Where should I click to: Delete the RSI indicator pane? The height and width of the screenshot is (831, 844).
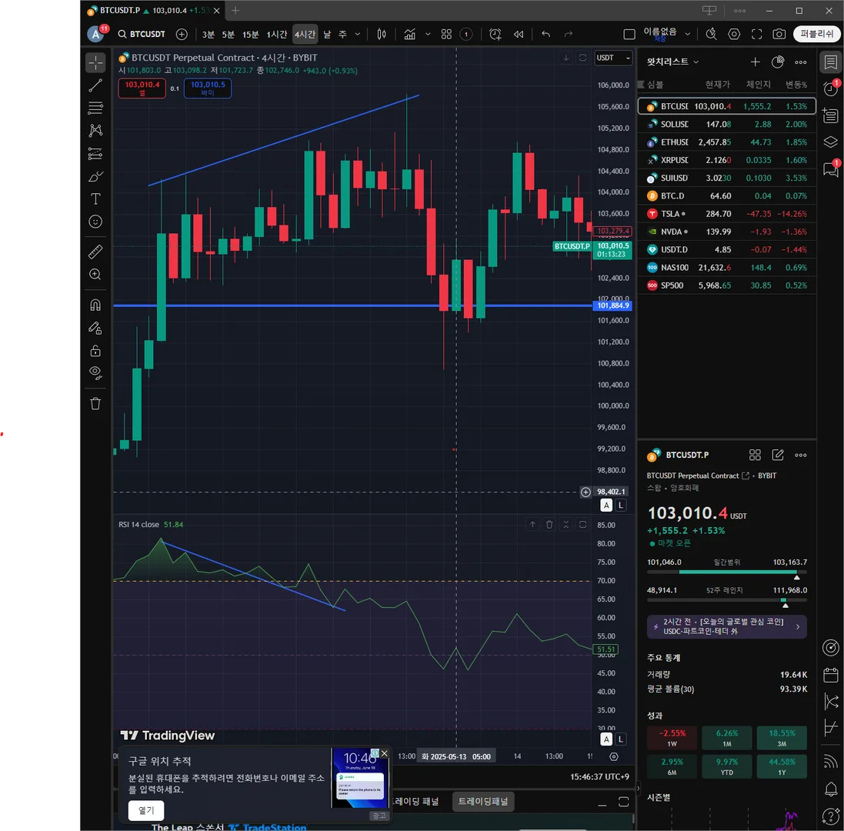(x=549, y=525)
